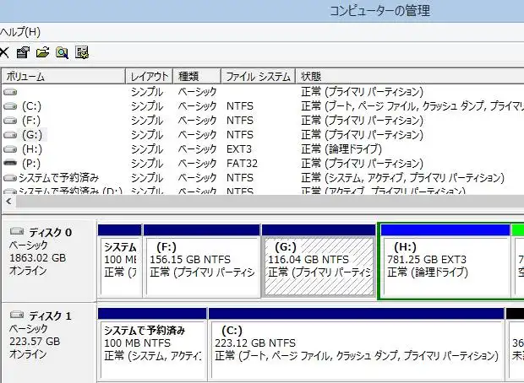Click the drive icon beside システムで予約済み row
Image resolution: width=524 pixels, height=383 pixels.
pyautogui.click(x=10, y=178)
